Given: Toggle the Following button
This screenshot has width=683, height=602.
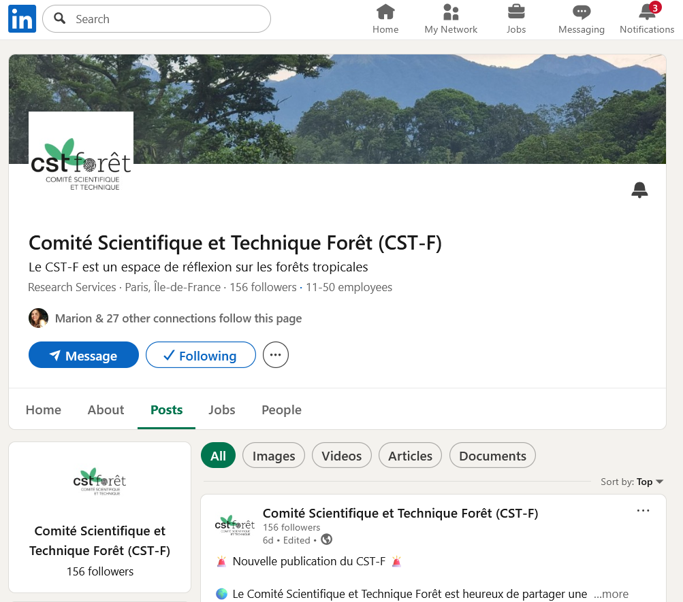Looking at the screenshot, I should point(201,355).
